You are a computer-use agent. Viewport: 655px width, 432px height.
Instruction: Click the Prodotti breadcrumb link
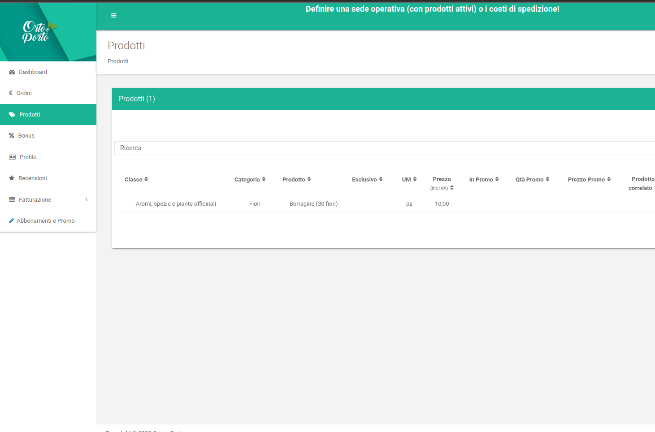click(118, 61)
